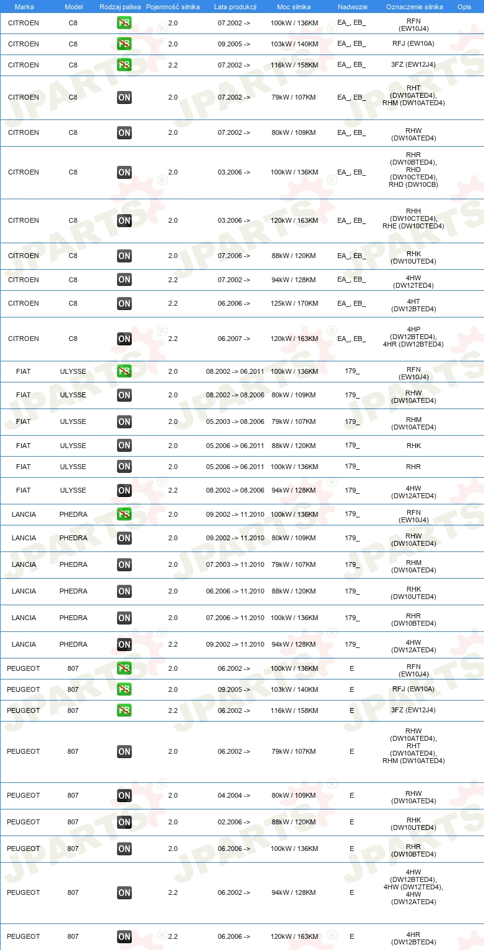484x950 pixels.
Task: Click the ON icon for Peugeot 807 79kW/107KM
Action: (x=124, y=752)
